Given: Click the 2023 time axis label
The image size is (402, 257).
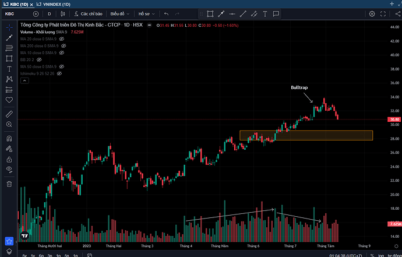Looking at the screenshot, I should (x=87, y=246).
